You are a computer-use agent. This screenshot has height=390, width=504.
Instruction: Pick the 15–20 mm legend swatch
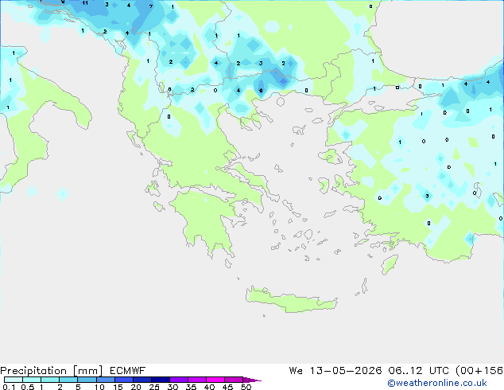point(124,380)
